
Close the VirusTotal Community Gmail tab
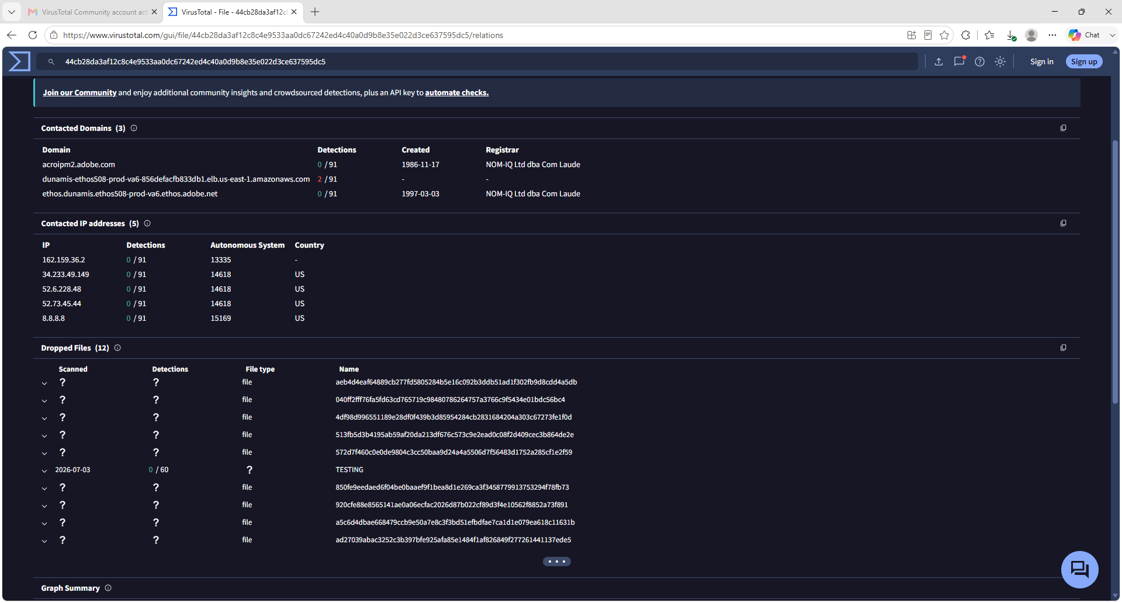click(154, 12)
